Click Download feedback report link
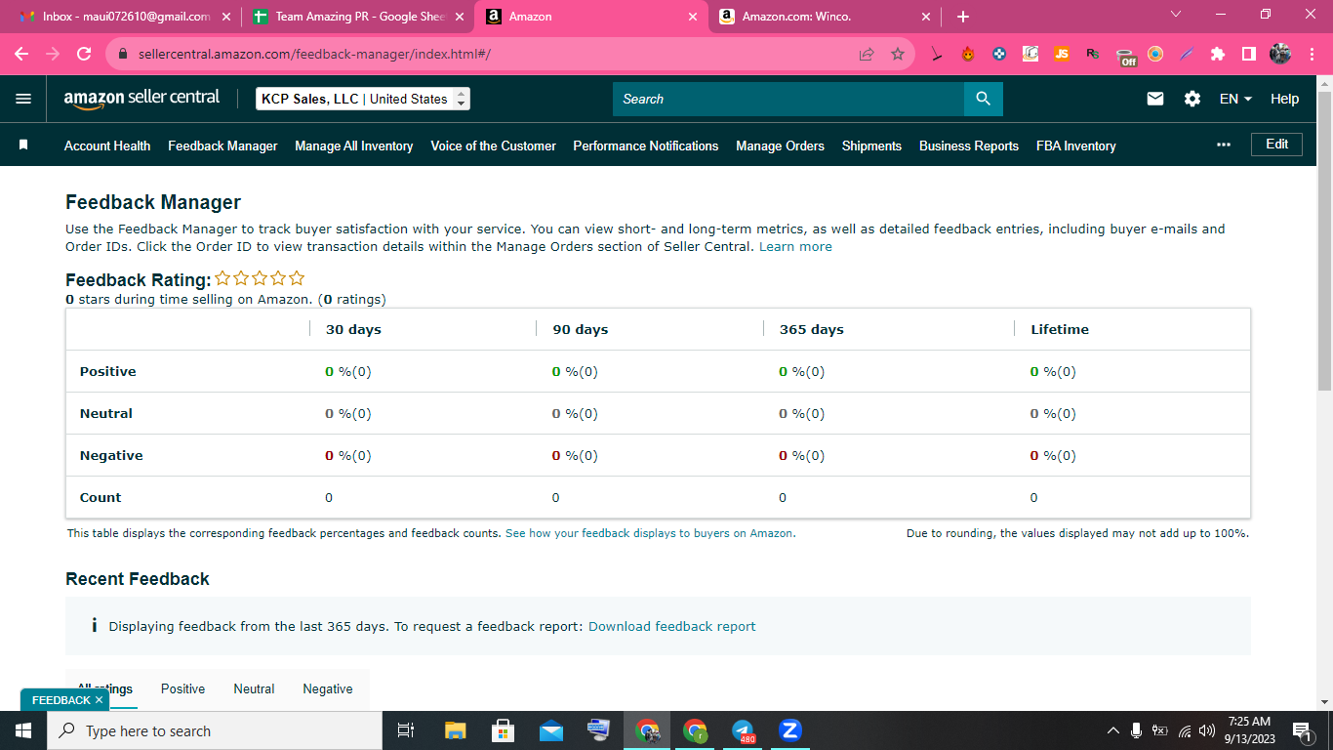 coord(671,626)
